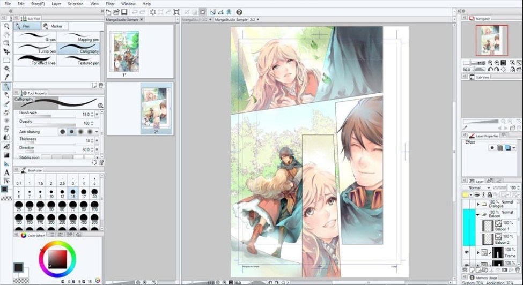The width and height of the screenshot is (523, 285).
Task: Select the Airbrush tool
Action: pos(6,112)
